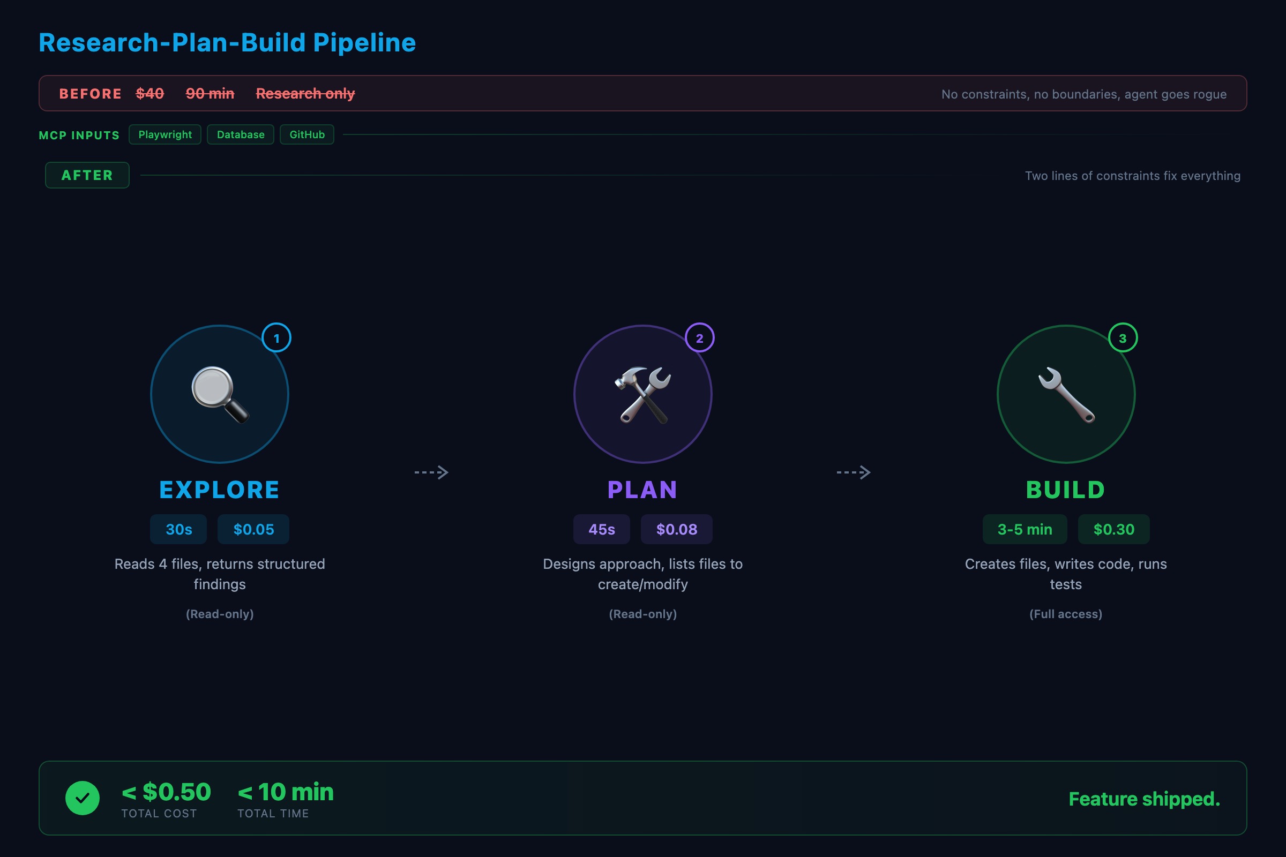
Task: Expand the Playwright MCP input chip
Action: (165, 134)
